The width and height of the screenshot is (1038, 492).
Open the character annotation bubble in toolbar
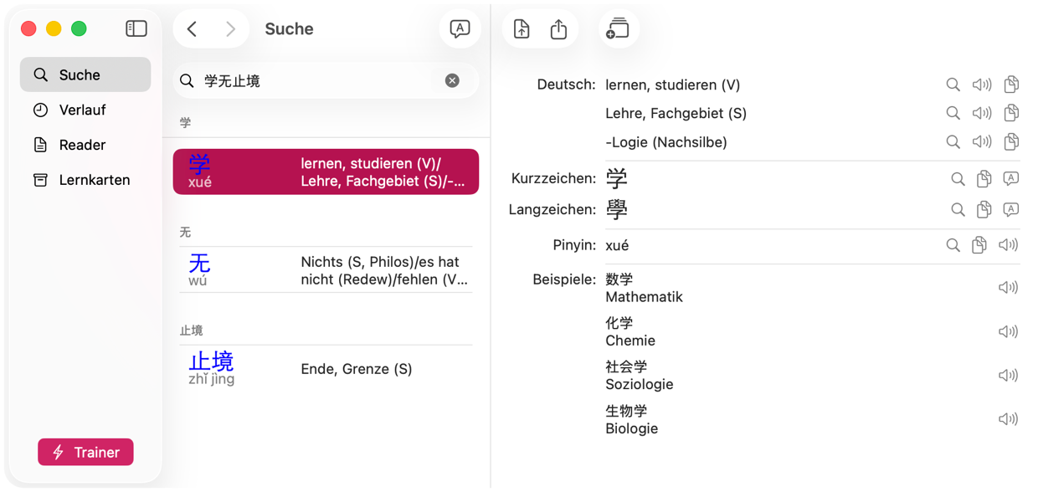460,29
